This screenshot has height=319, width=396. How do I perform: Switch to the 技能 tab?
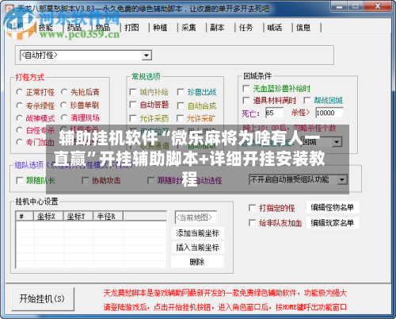click(x=46, y=28)
